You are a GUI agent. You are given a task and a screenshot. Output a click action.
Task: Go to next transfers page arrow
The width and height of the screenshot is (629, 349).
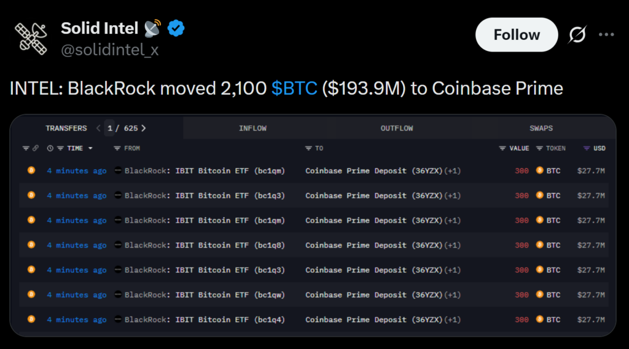coord(144,128)
